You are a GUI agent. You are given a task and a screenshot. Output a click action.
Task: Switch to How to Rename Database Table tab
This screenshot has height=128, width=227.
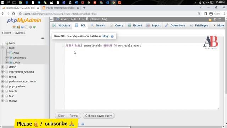(x=61, y=8)
